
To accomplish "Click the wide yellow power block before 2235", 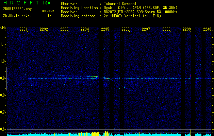I will point(95,134).
